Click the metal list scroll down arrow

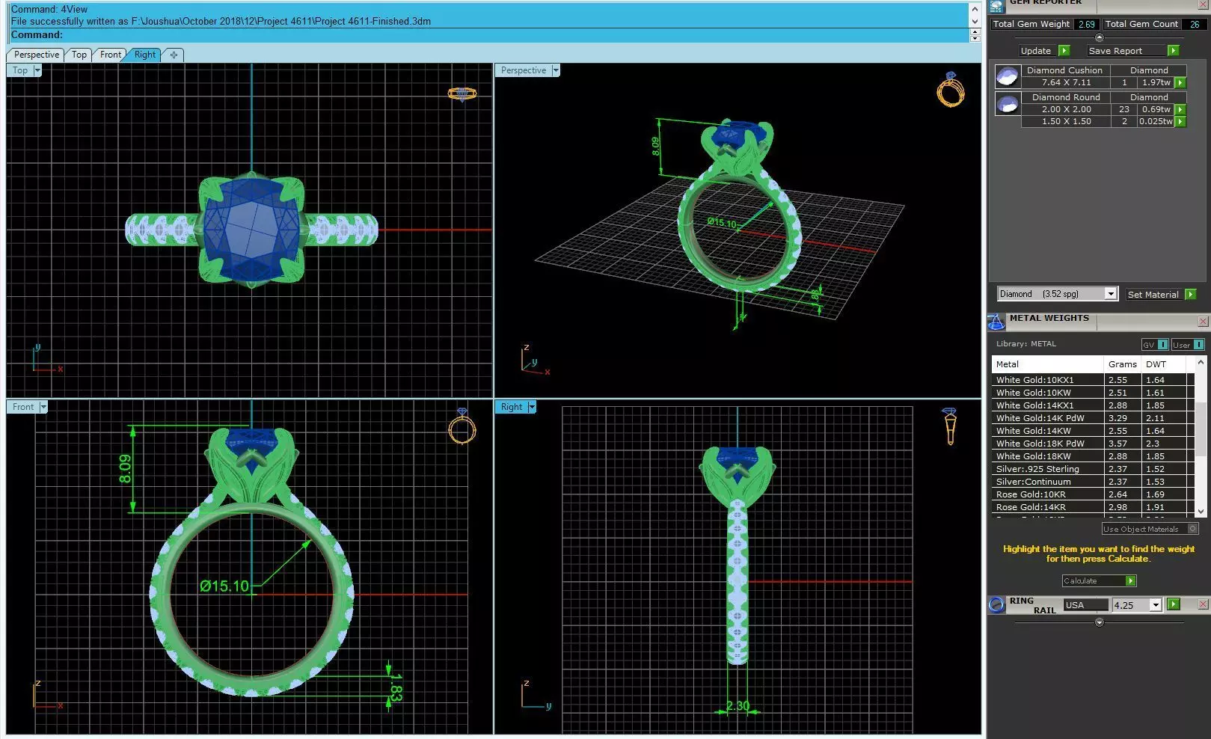tap(1201, 512)
